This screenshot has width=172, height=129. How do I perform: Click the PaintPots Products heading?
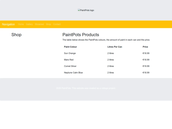tap(81, 35)
